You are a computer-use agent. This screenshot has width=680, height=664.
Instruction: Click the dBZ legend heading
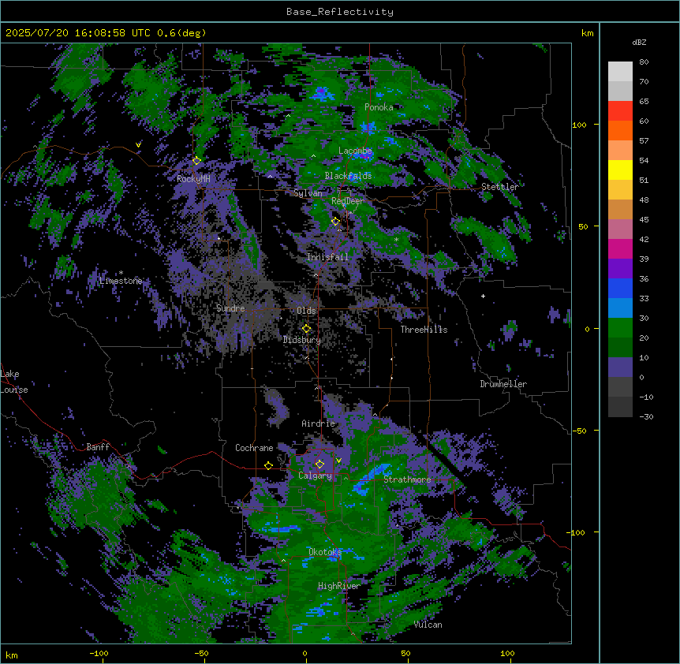[x=639, y=43]
